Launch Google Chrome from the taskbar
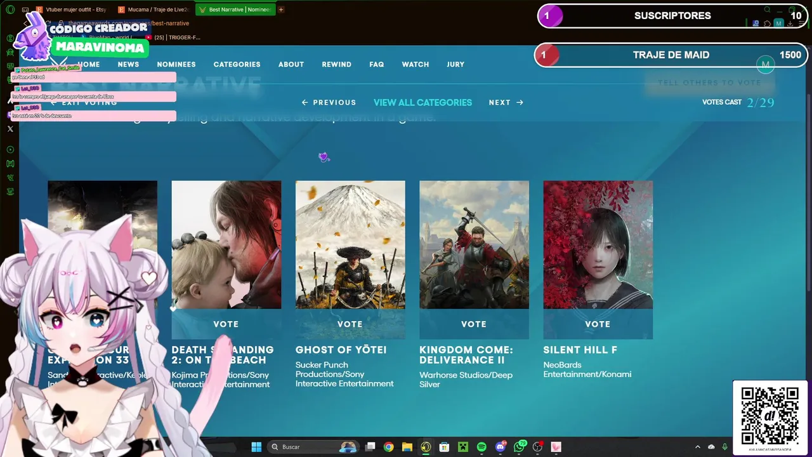Image resolution: width=812 pixels, height=457 pixels. pyautogui.click(x=388, y=447)
